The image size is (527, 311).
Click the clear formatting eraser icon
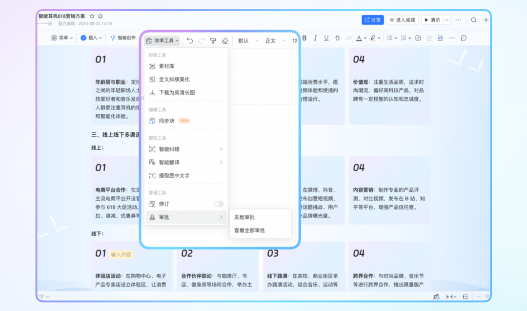point(225,41)
